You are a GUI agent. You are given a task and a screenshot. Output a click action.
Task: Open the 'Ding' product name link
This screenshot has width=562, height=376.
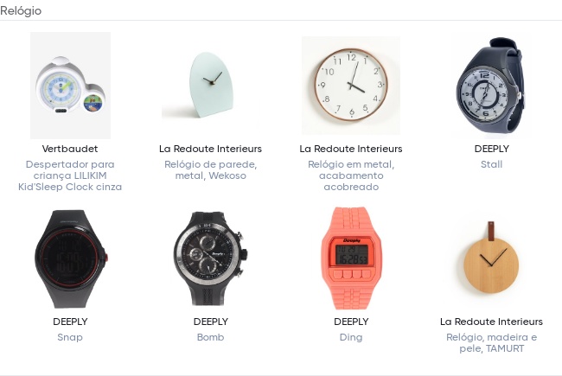coord(351,337)
